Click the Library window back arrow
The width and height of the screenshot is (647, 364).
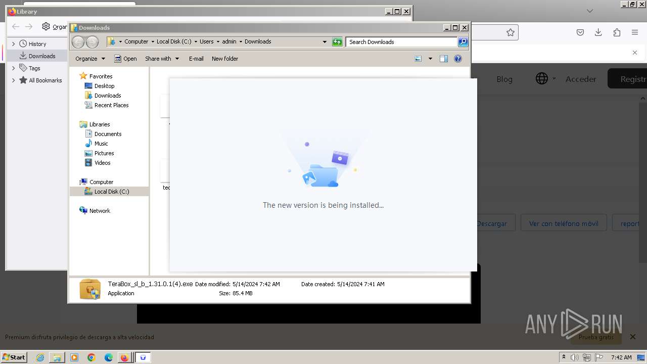[16, 27]
